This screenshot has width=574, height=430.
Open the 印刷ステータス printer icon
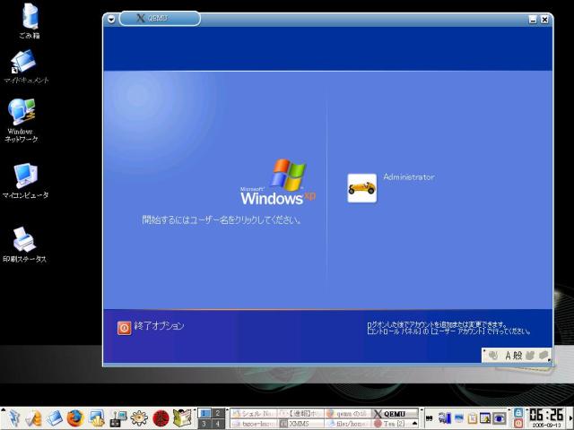(x=24, y=245)
